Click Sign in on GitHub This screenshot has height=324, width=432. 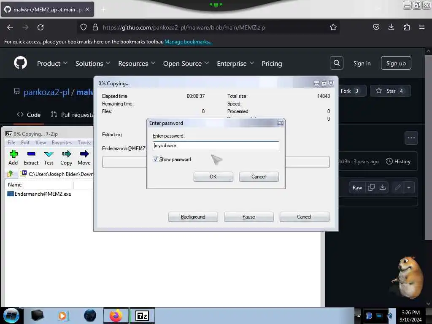tap(362, 63)
